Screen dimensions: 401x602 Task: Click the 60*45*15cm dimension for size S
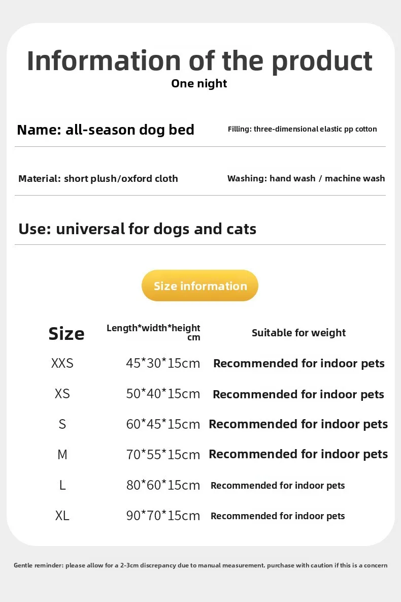(163, 424)
